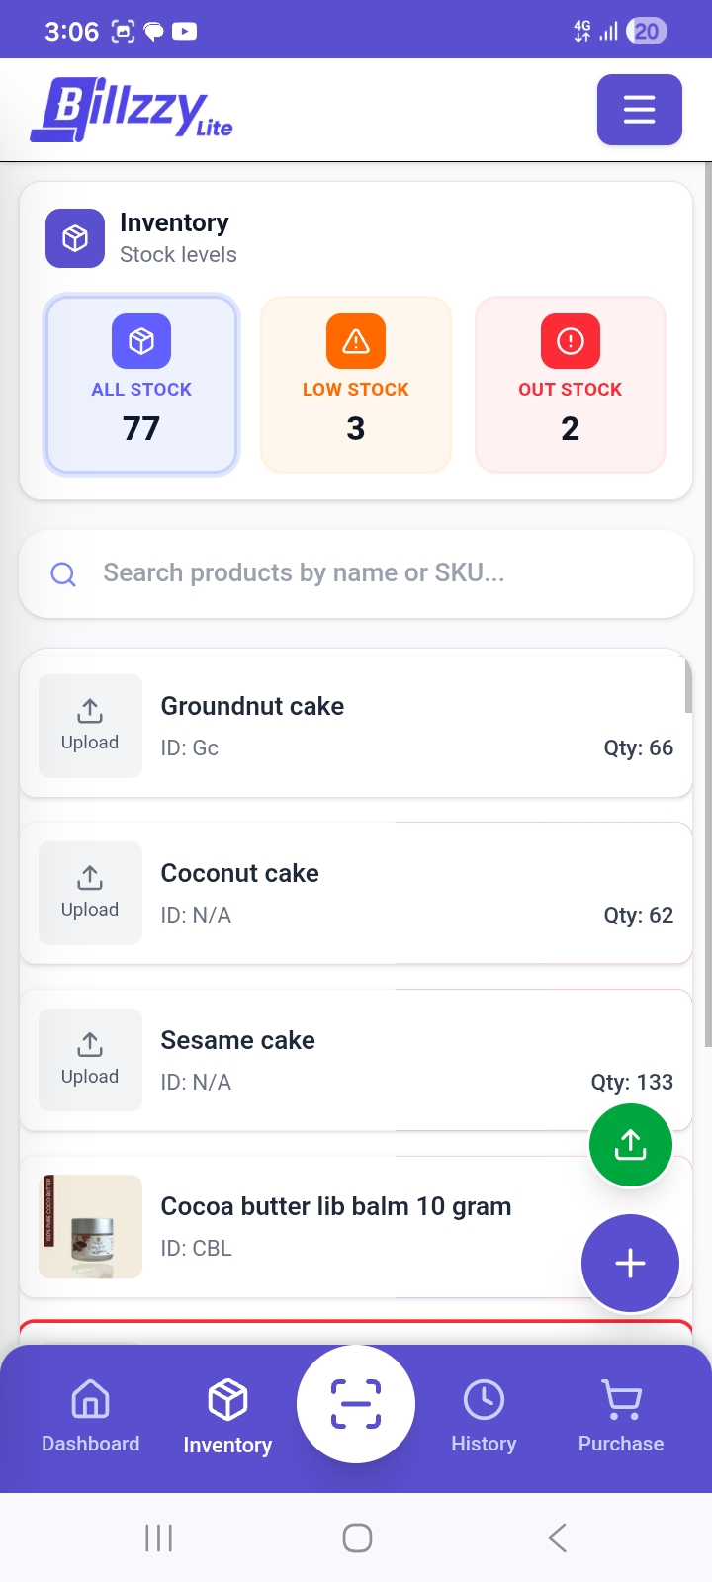Tap the barcode scanner button
The image size is (712, 1582).
coord(355,1403)
